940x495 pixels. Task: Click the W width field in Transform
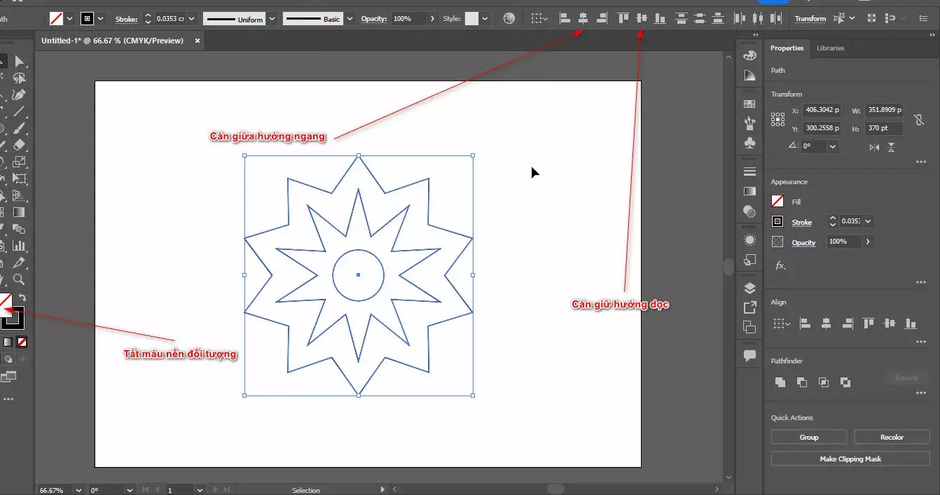click(885, 111)
